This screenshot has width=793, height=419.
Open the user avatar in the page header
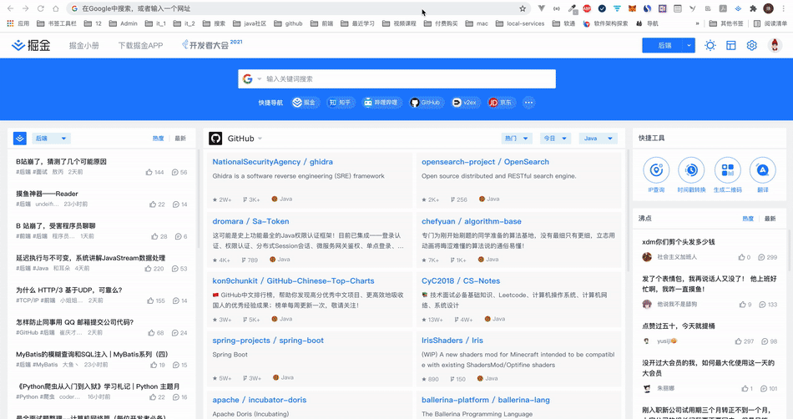(x=775, y=45)
